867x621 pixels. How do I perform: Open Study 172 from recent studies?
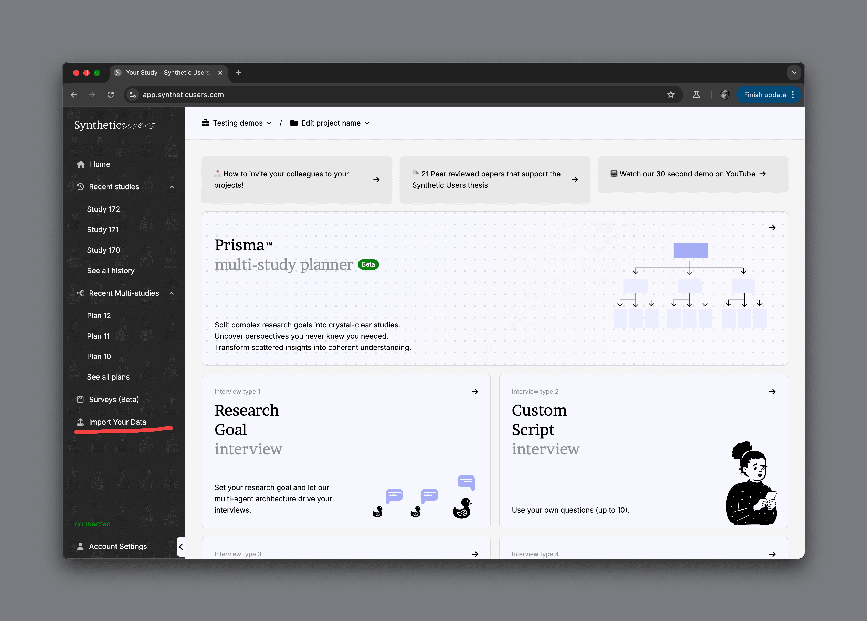103,209
